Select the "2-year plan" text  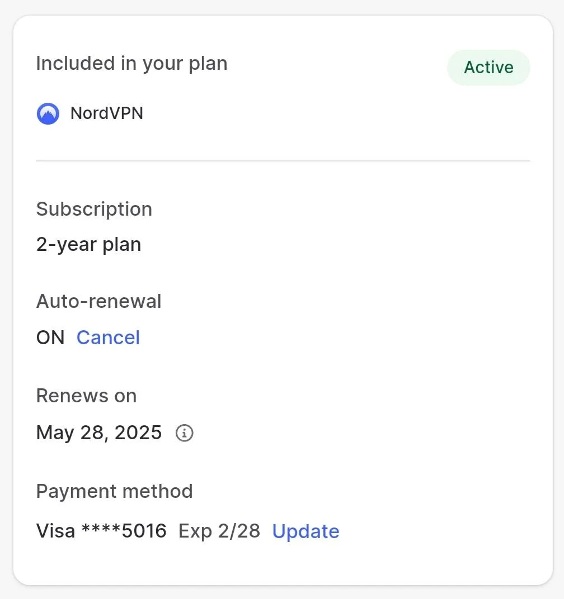[89, 244]
